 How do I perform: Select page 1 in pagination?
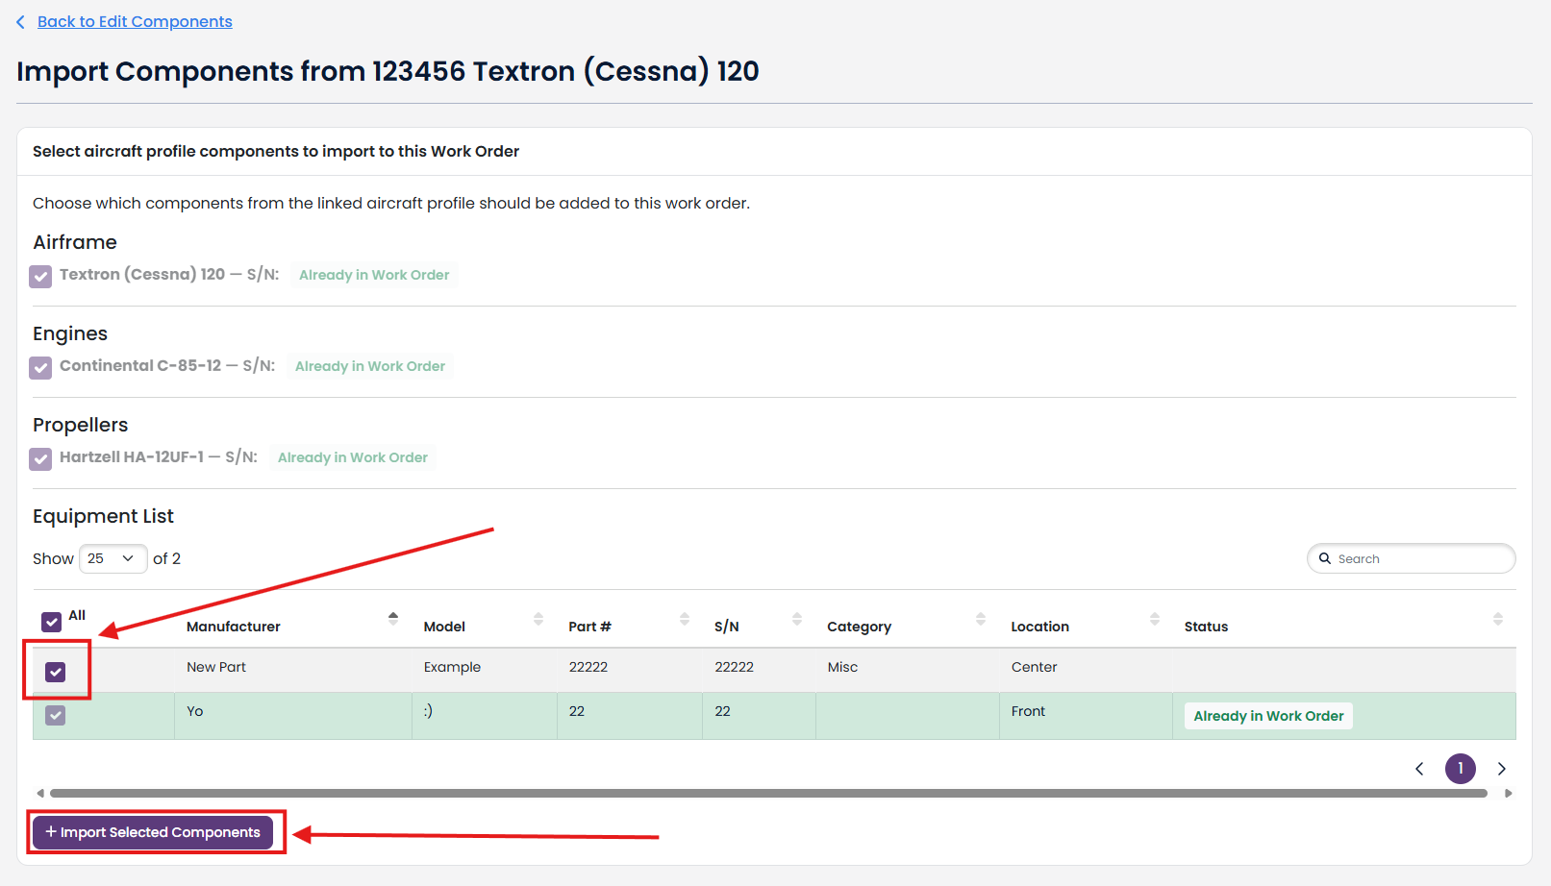(x=1461, y=769)
